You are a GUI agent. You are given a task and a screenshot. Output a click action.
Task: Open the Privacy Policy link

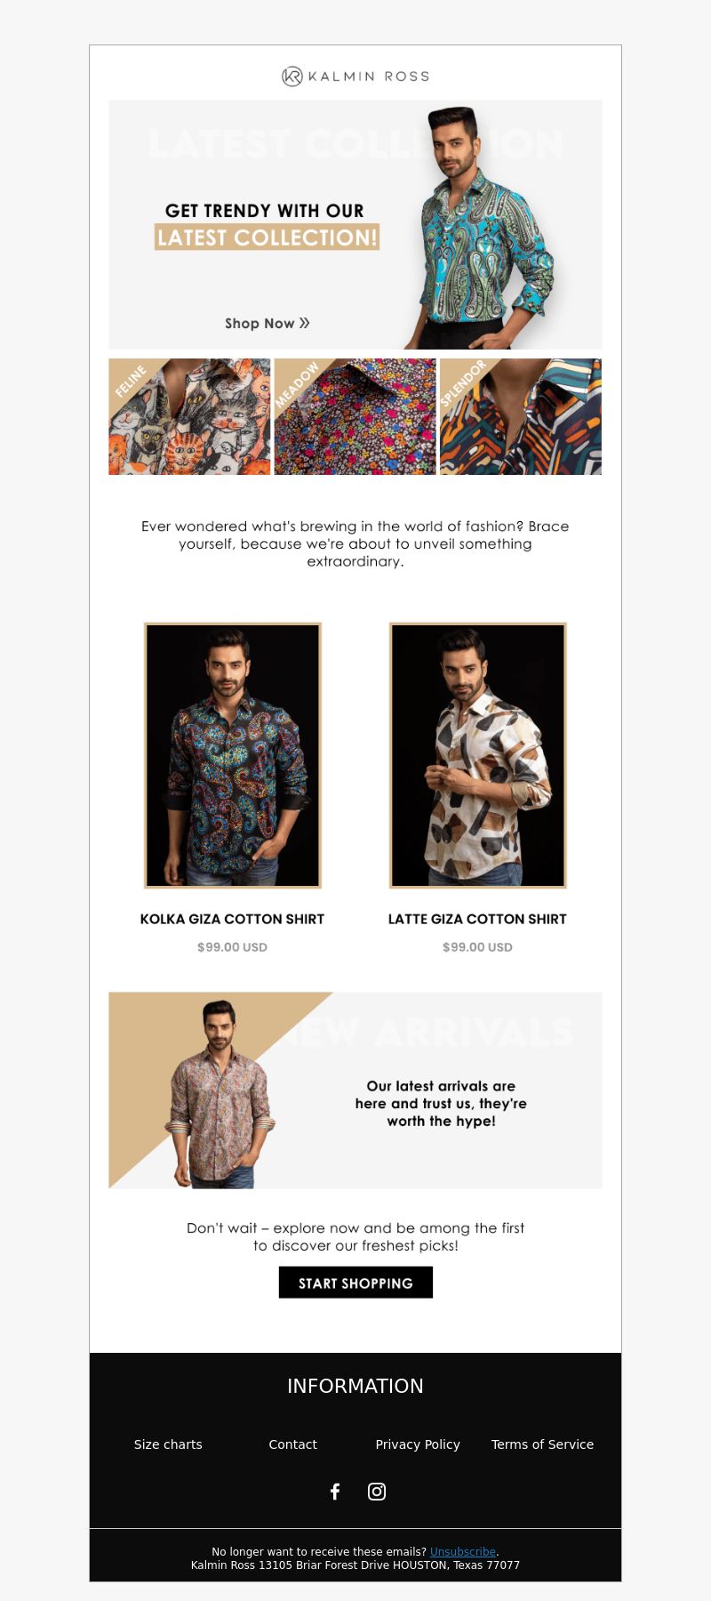(x=418, y=1444)
